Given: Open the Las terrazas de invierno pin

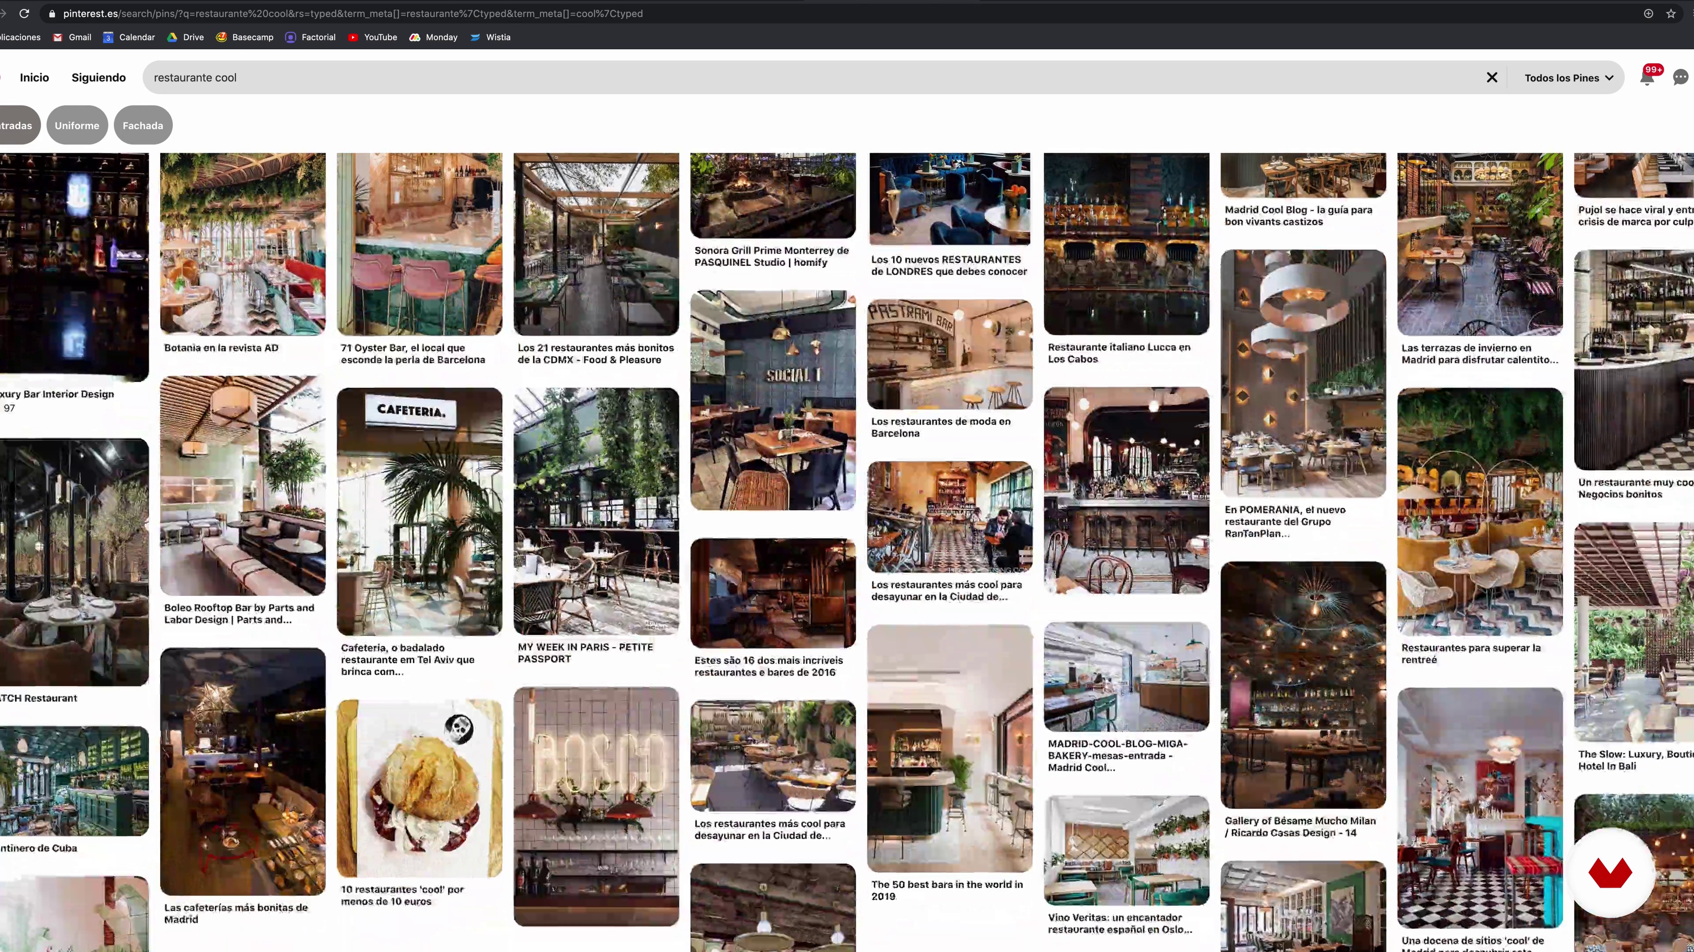Looking at the screenshot, I should point(1480,245).
